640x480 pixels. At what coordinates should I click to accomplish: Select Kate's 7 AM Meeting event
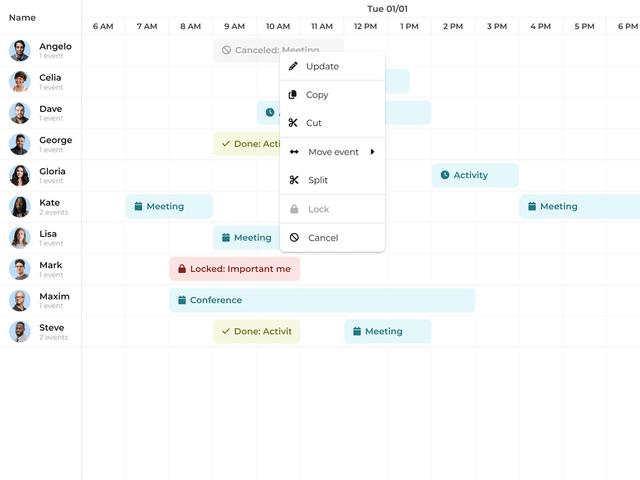tap(169, 206)
